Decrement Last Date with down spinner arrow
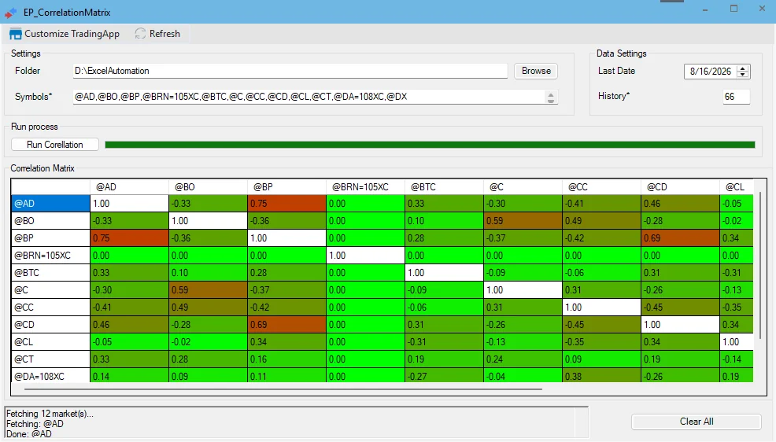This screenshot has height=442, width=776. 742,74
